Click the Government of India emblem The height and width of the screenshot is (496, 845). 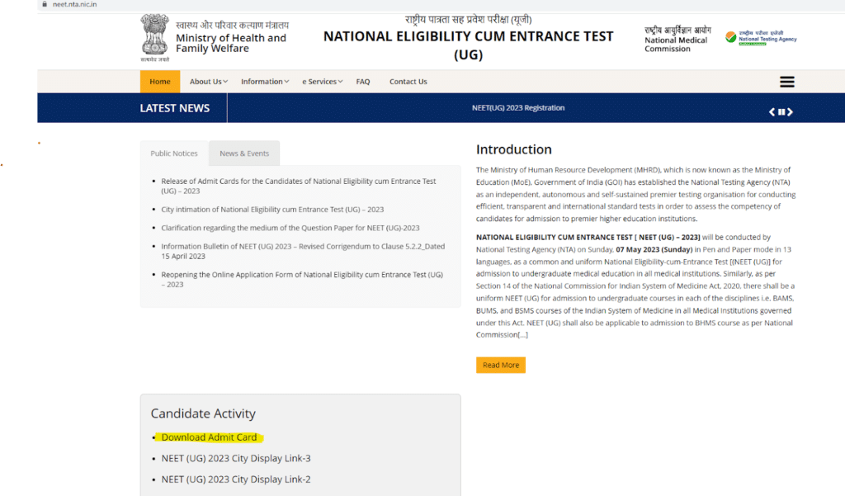154,37
